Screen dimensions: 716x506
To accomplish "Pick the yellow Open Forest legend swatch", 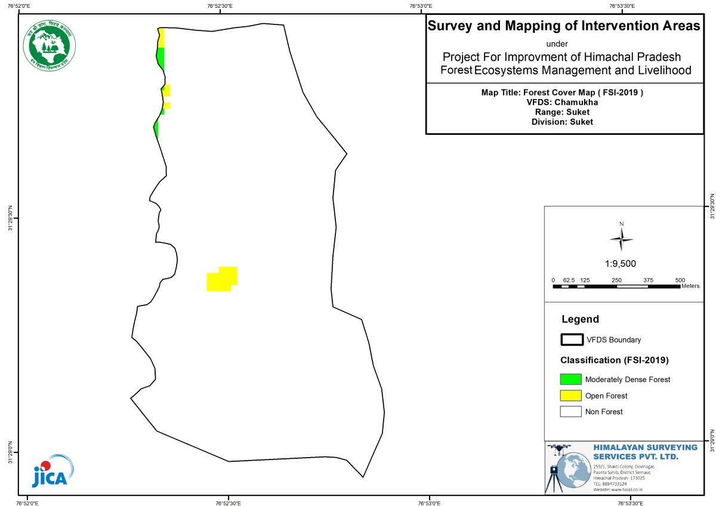I will pos(571,395).
